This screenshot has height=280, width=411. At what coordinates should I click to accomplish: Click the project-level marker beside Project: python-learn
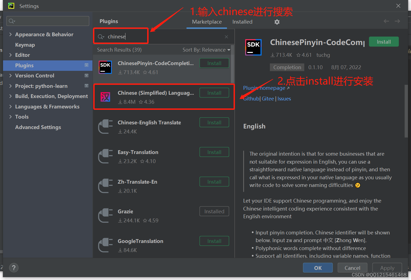coord(86,86)
